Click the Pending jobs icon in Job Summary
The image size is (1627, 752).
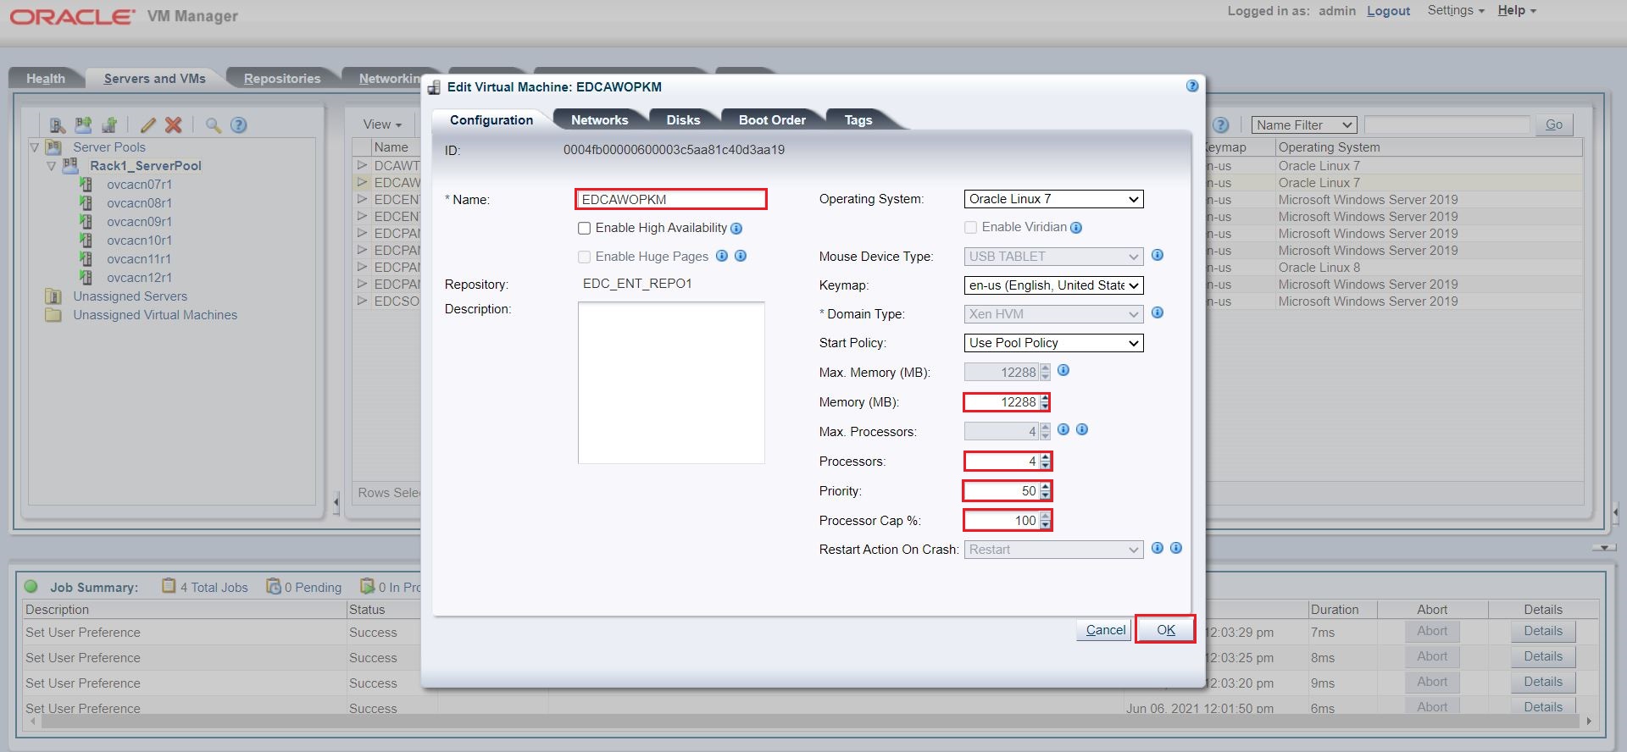274,586
